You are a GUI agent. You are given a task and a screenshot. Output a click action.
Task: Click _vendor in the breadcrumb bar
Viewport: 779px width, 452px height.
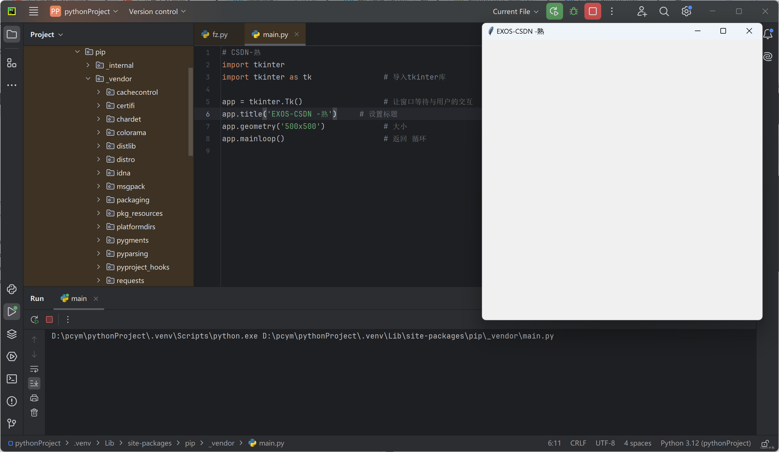(221, 443)
